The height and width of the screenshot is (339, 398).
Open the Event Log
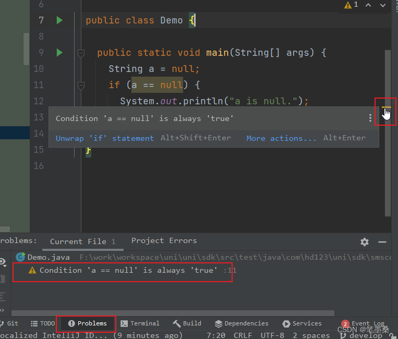click(363, 323)
